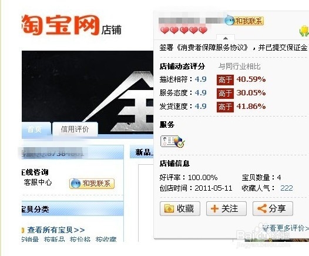309x256 pixels.
Task: Click the plus icon on 关注 button
Action: (214, 209)
